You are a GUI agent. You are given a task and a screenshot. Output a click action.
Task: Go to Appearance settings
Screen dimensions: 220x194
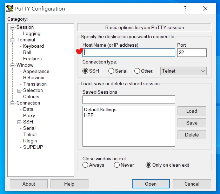coord(36,71)
